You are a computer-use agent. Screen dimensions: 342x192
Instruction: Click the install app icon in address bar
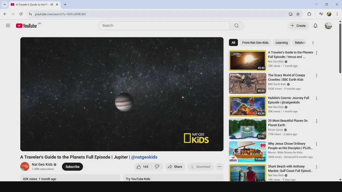click(x=291, y=14)
